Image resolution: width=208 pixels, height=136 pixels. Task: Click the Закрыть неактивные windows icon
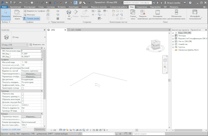point(142,15)
